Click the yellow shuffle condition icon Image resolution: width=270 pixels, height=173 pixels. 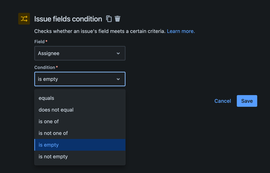24,19
